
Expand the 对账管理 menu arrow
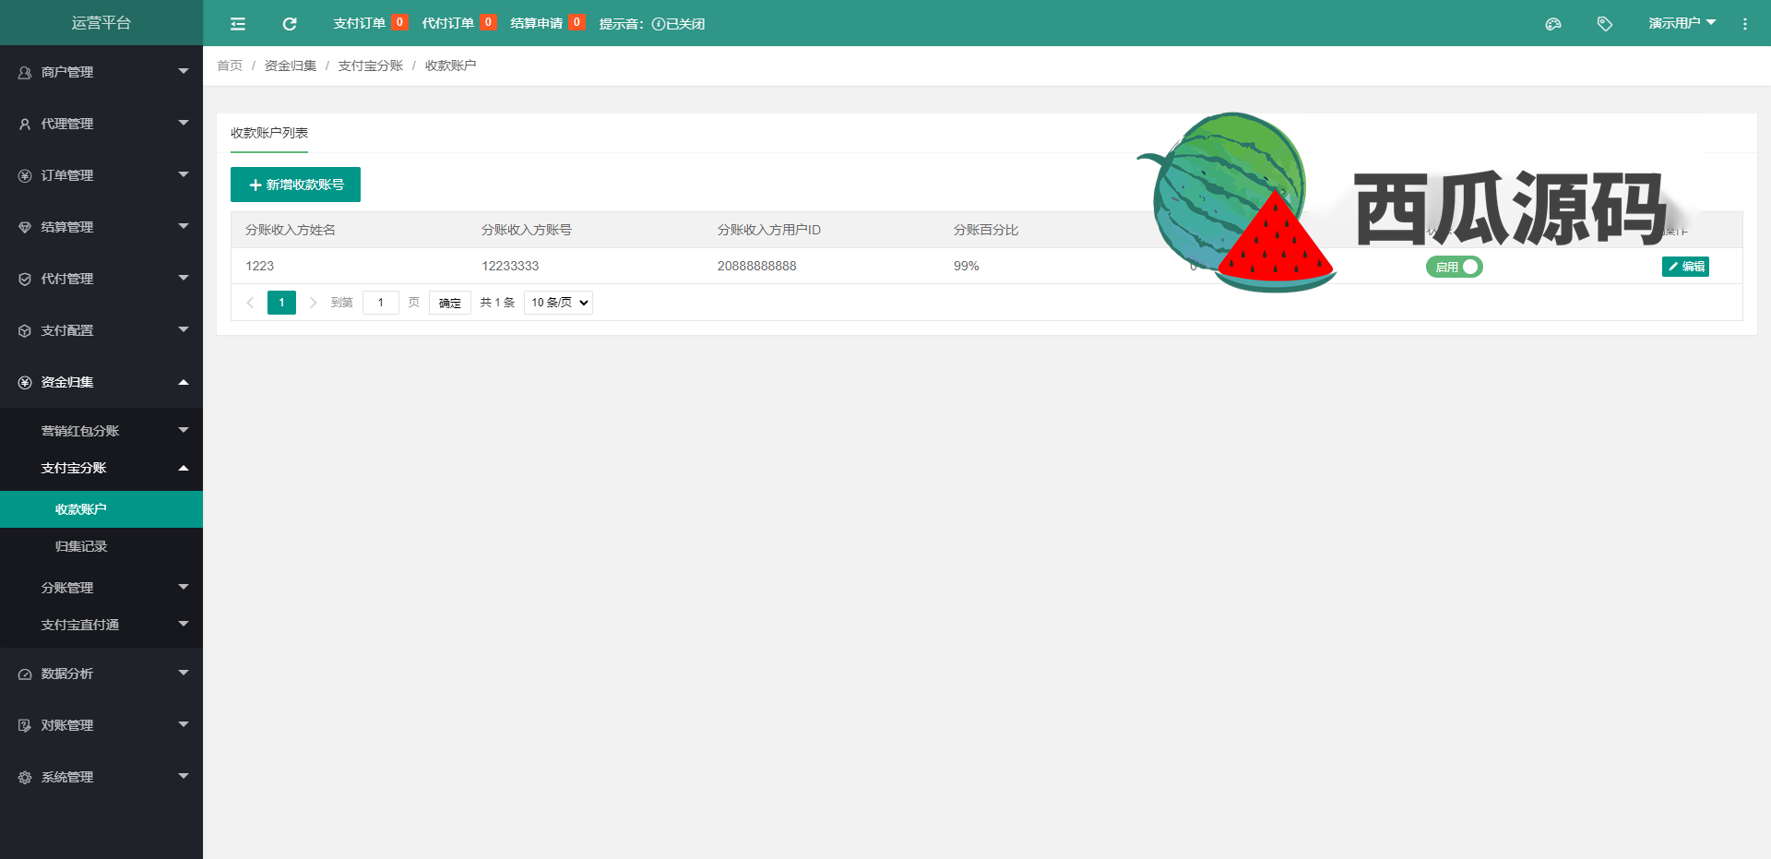click(x=184, y=724)
